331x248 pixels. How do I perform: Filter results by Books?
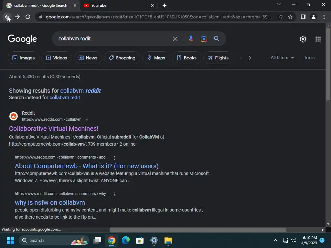(x=187, y=58)
